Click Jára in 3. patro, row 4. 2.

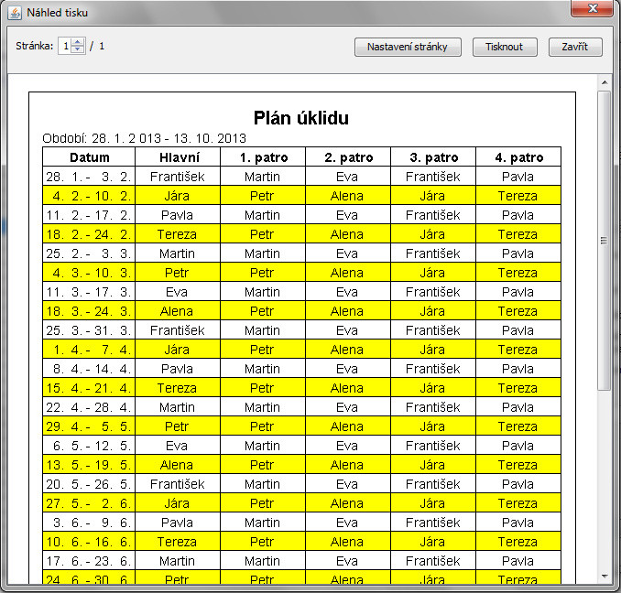432,196
